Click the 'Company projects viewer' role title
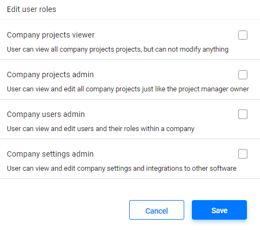Viewport: 260px width, 230px height. (51, 35)
